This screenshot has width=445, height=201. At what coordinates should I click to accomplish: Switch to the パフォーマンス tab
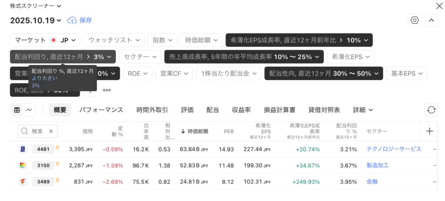pyautogui.click(x=101, y=110)
